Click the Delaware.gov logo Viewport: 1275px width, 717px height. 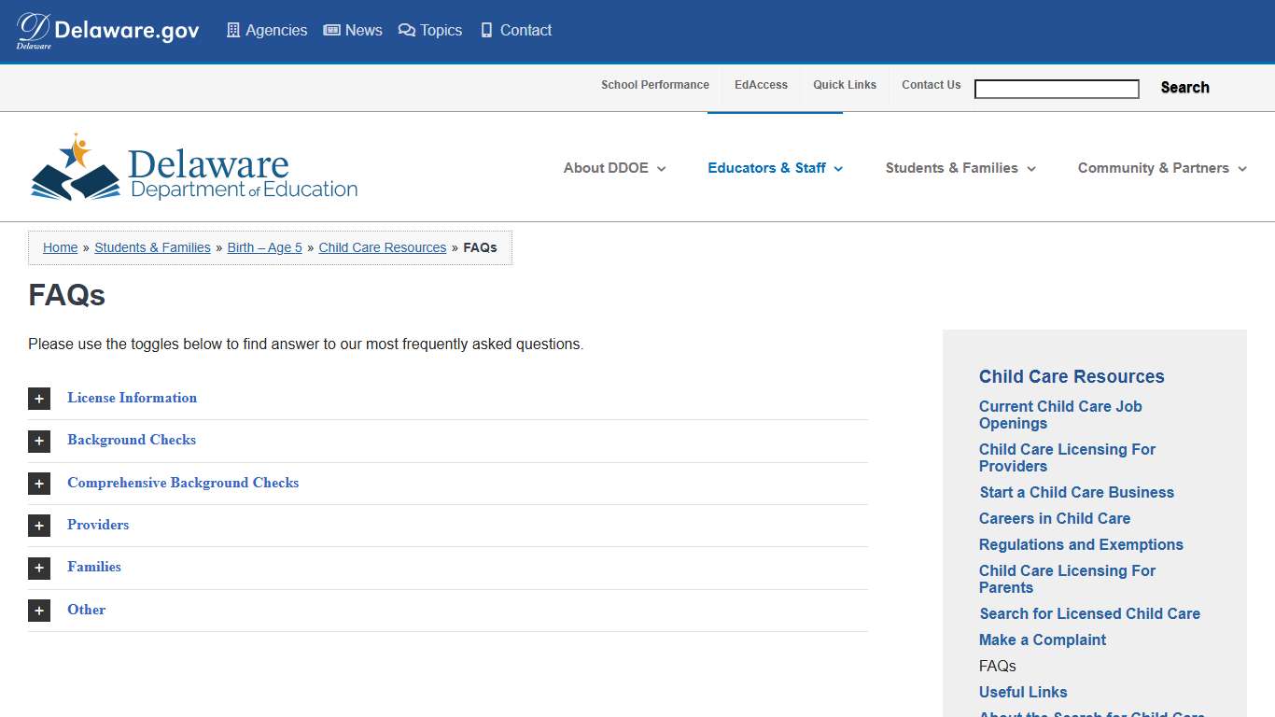click(x=108, y=31)
